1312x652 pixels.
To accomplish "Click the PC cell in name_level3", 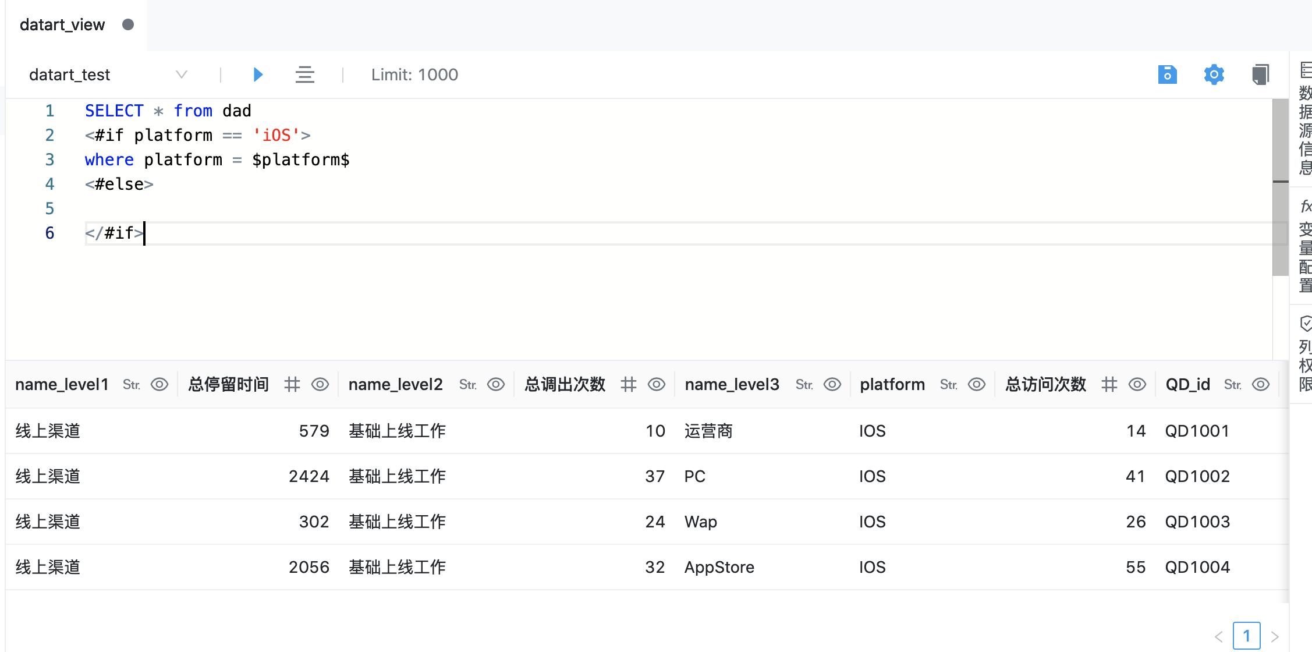I will 694,476.
